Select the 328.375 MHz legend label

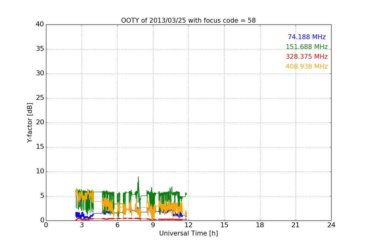(x=307, y=57)
